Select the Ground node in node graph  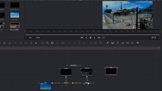click(87, 72)
